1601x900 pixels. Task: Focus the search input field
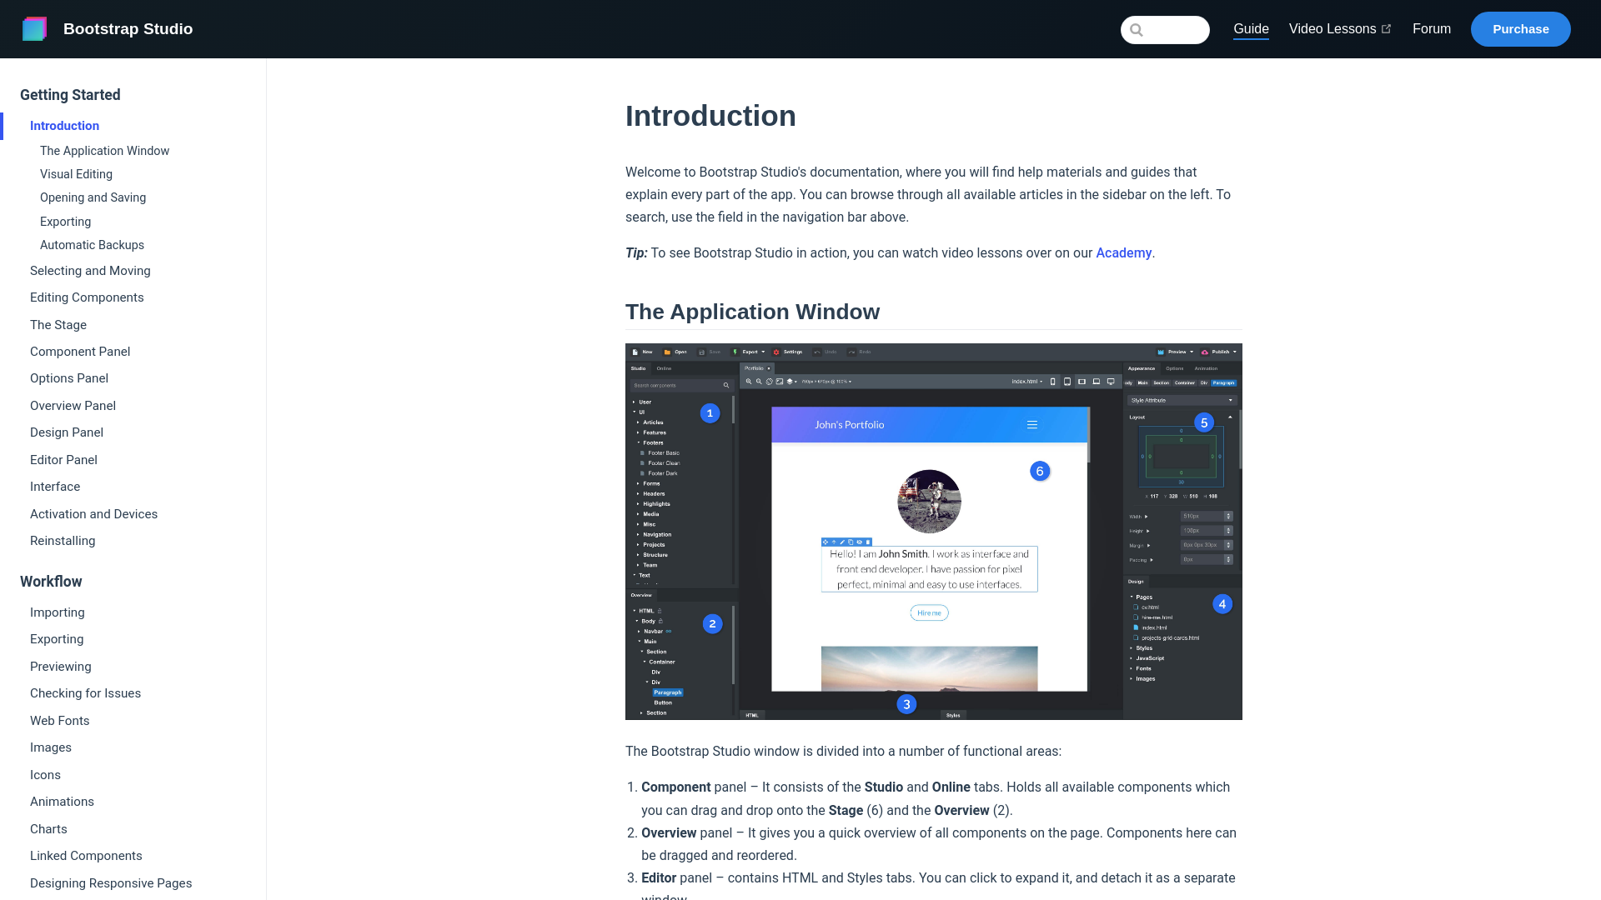tap(1165, 30)
